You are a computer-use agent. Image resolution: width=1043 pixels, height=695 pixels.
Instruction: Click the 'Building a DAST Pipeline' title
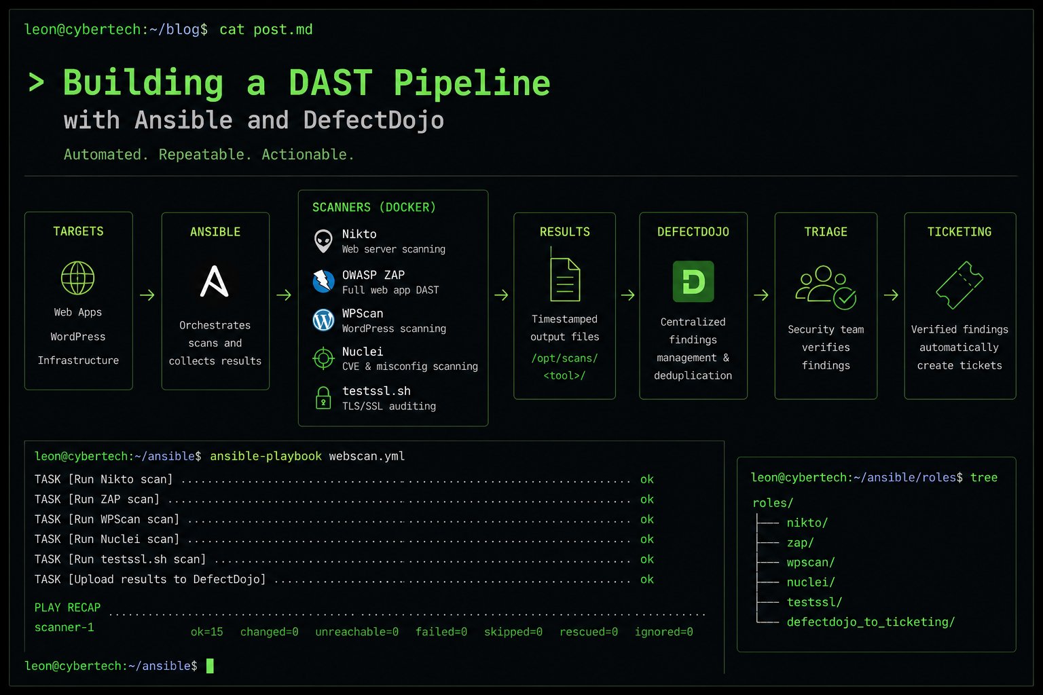pyautogui.click(x=306, y=83)
